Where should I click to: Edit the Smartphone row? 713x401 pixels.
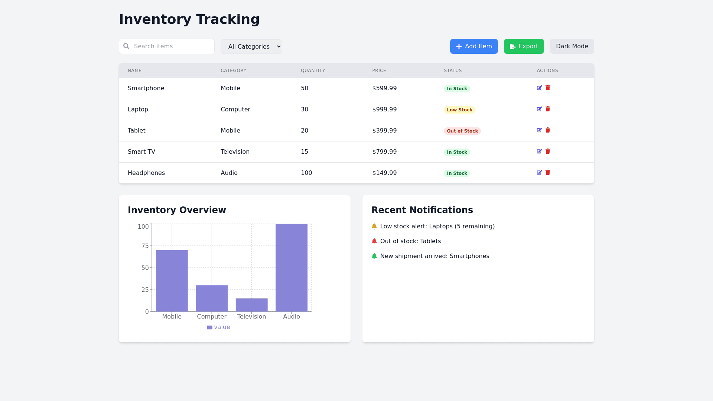(539, 88)
